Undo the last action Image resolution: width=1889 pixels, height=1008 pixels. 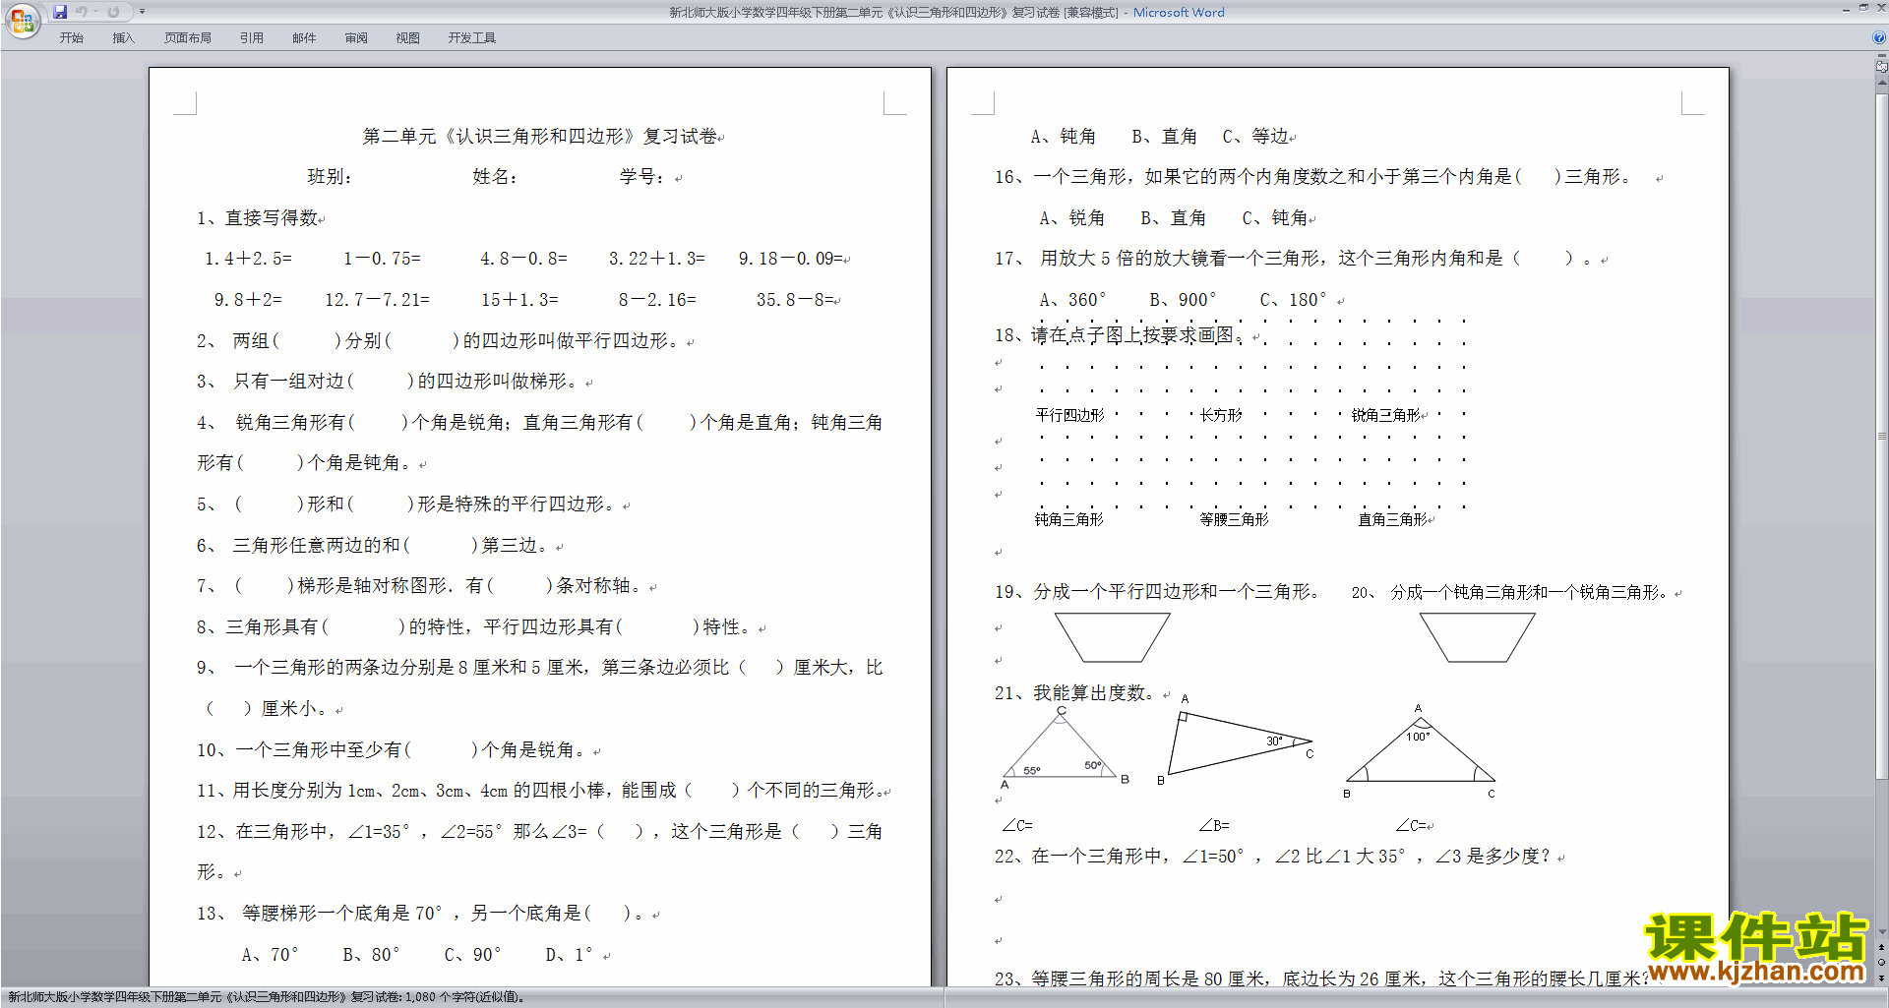[x=82, y=12]
